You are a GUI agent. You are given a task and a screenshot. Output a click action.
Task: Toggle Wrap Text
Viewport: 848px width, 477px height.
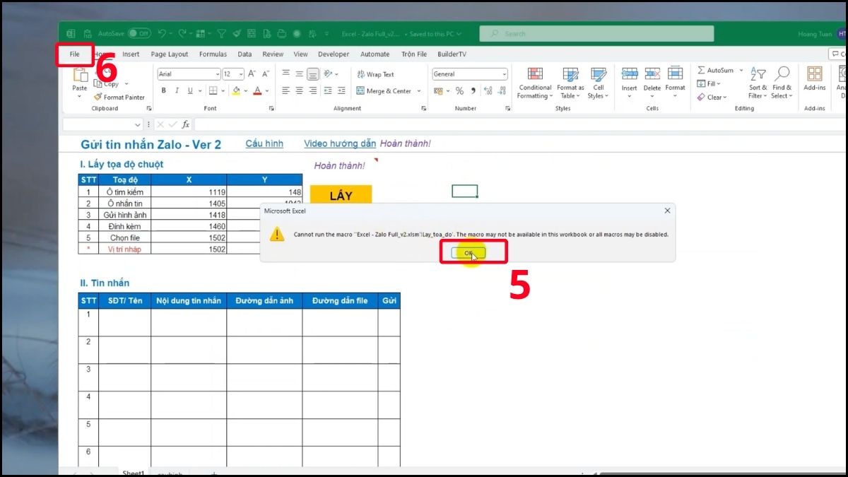[x=375, y=74]
